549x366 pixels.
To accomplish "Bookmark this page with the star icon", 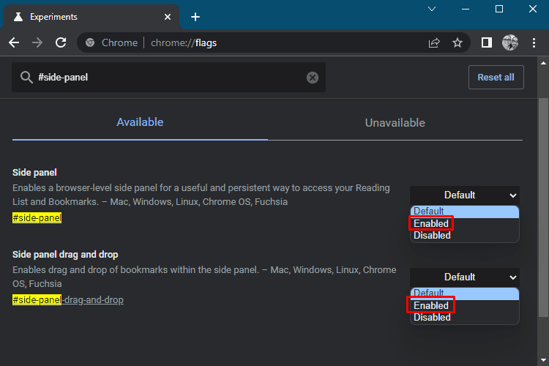I will pos(457,42).
